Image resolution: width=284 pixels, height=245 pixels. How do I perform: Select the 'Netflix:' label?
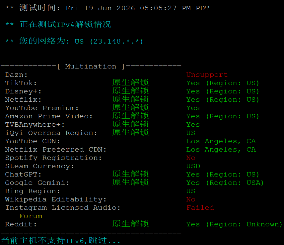click(23, 100)
